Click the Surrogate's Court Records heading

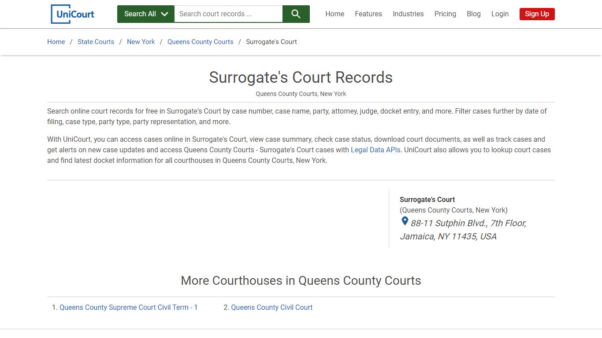(301, 77)
